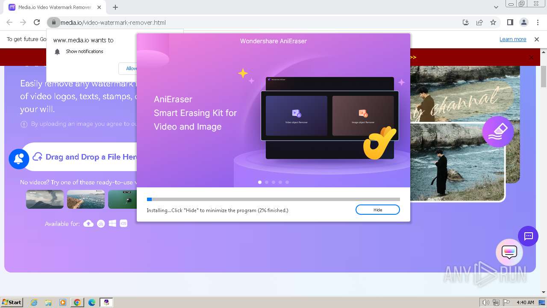This screenshot has width=547, height=308.
Task: Toggle the browser side panel icon
Action: (x=510, y=22)
